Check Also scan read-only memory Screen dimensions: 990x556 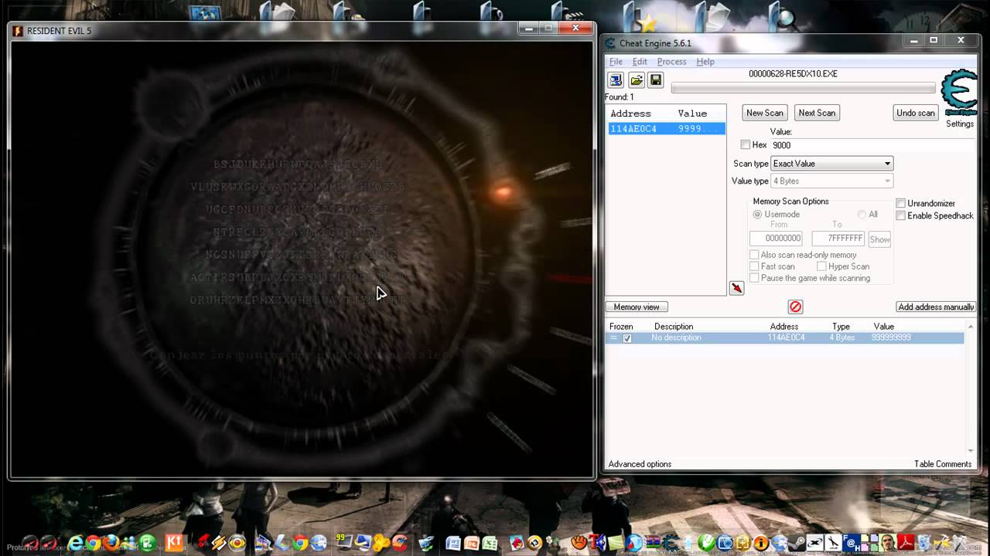pyautogui.click(x=754, y=255)
